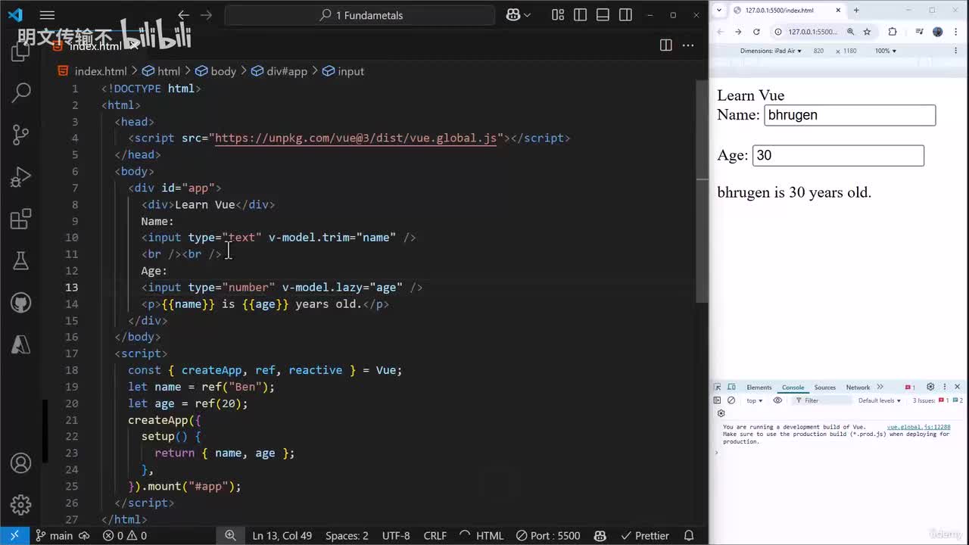Open Accounts icon in activity bar
This screenshot has height=545, width=969.
(21, 462)
